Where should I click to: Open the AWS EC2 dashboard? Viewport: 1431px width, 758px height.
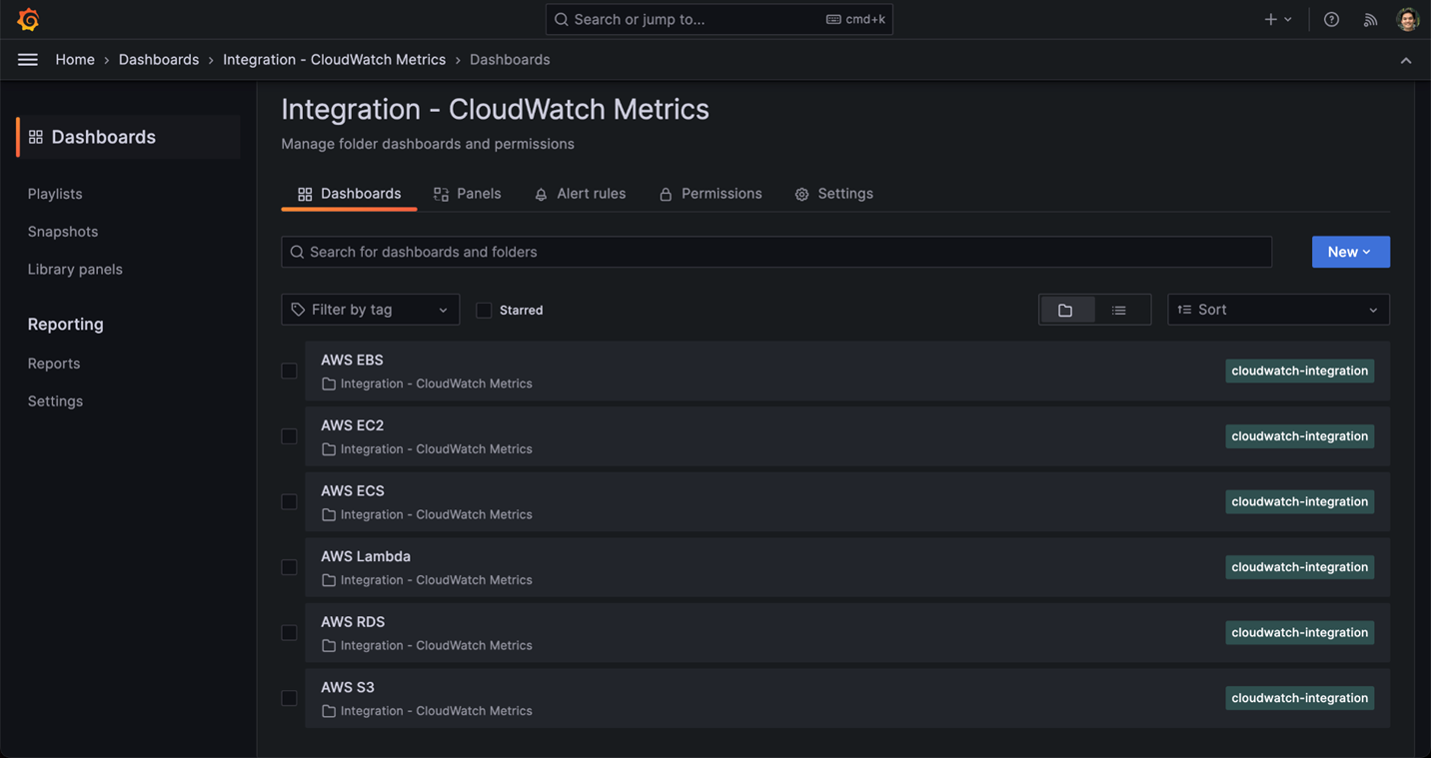(352, 424)
